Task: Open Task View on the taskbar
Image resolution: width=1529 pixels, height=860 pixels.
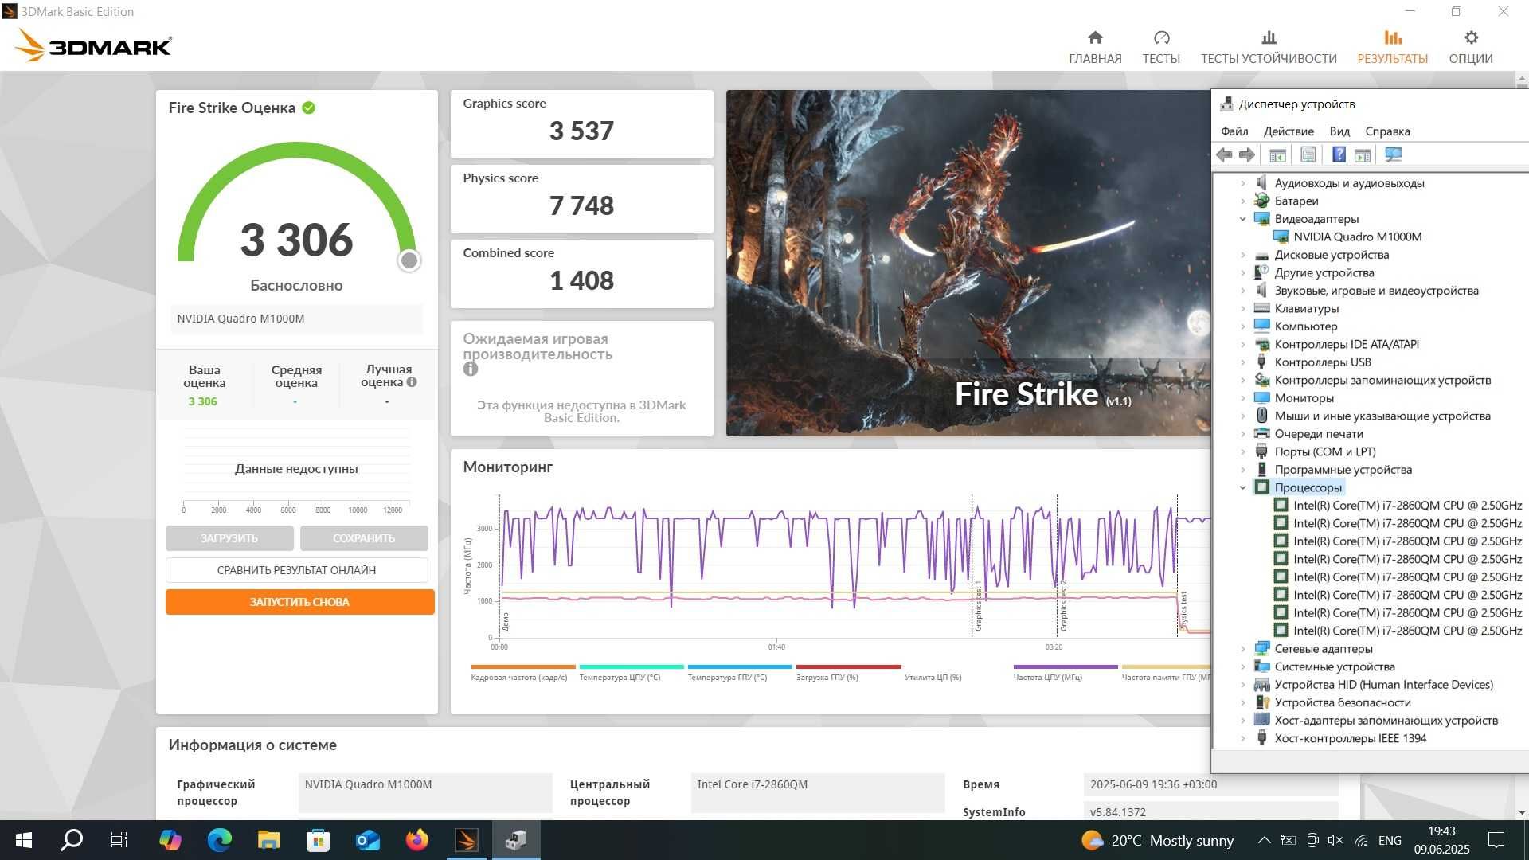Action: pyautogui.click(x=119, y=840)
